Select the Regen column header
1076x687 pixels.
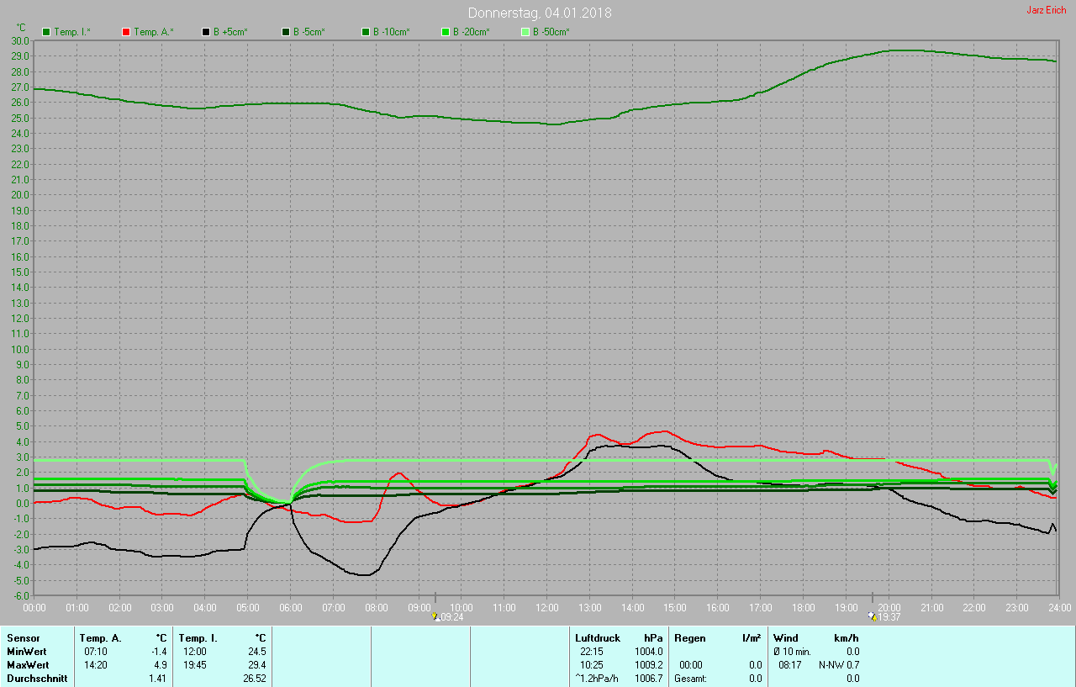pos(689,638)
